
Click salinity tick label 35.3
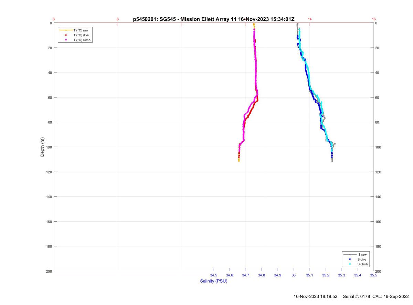(x=341, y=275)
